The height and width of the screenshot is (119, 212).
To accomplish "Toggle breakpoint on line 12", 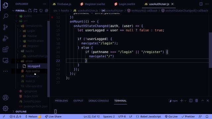I will tap(52, 17).
